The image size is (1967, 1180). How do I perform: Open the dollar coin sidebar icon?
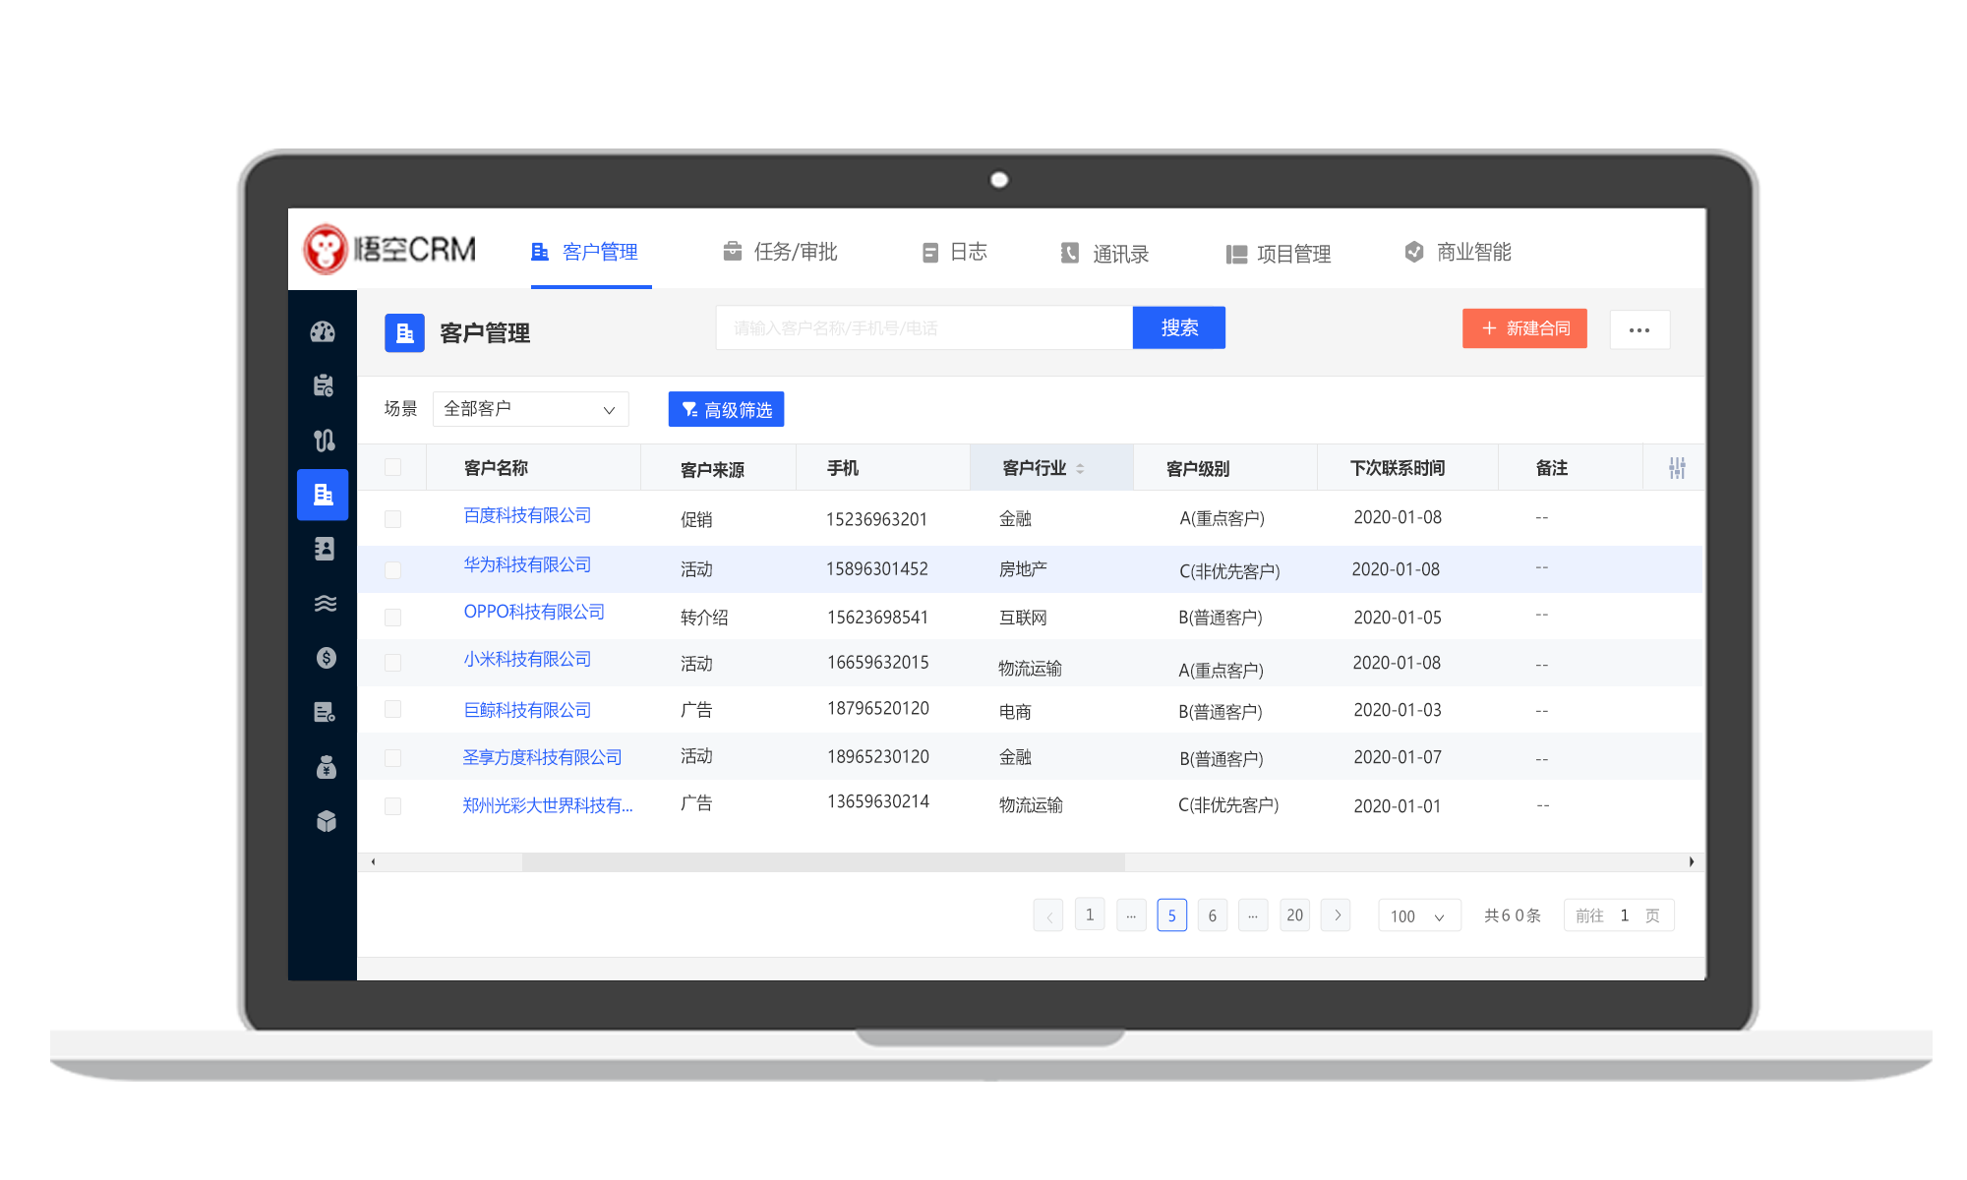326,658
